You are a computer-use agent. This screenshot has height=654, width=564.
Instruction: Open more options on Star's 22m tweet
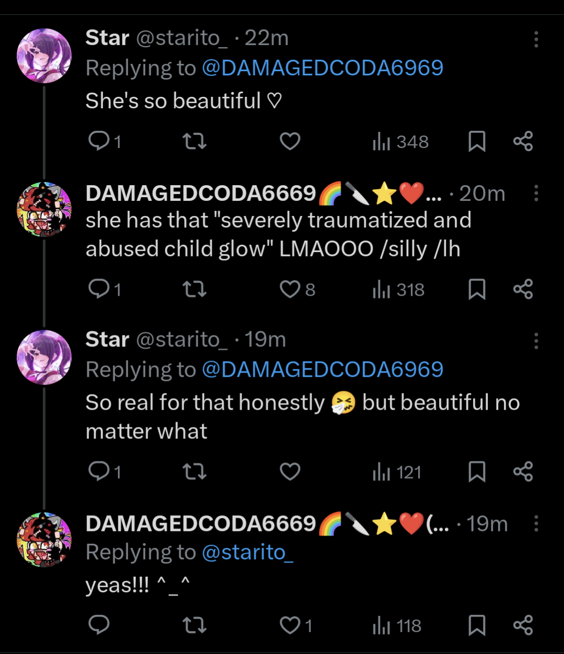[x=536, y=39]
